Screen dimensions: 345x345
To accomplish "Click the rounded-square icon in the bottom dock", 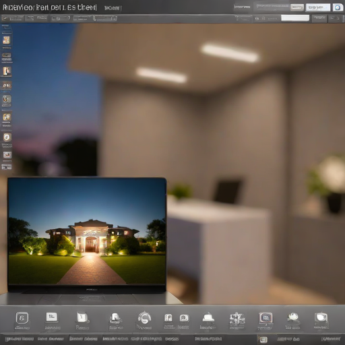I will tap(22, 318).
